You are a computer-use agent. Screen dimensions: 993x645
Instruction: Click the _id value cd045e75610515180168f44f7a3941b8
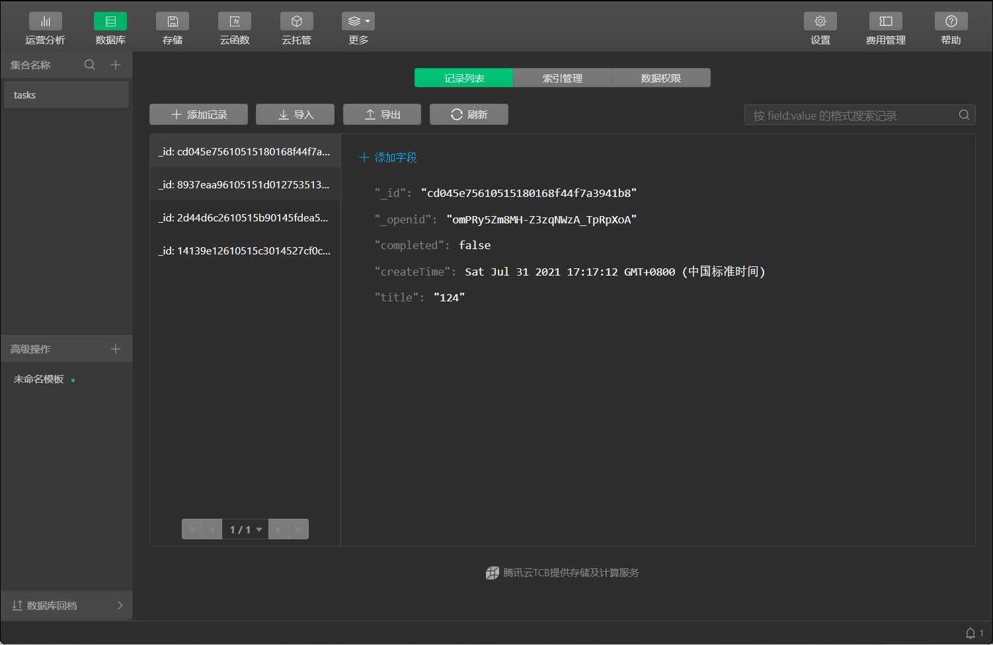pos(529,193)
